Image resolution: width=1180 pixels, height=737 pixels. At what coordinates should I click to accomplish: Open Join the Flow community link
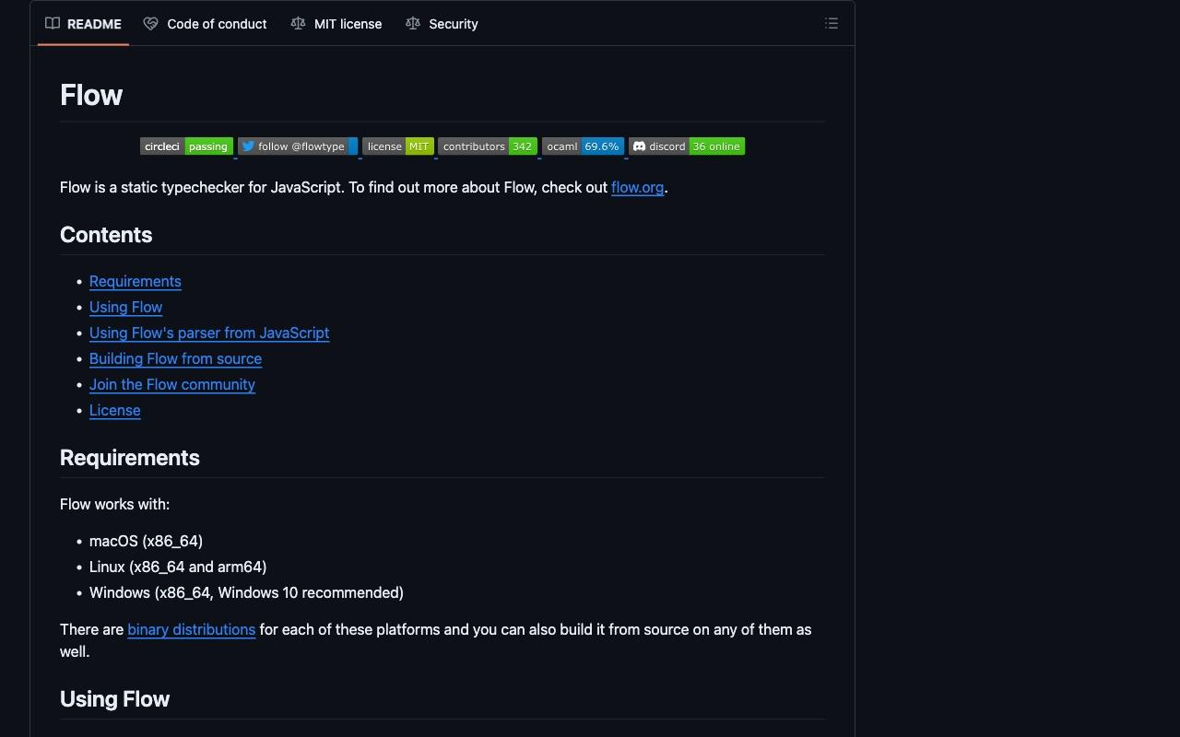tap(172, 384)
